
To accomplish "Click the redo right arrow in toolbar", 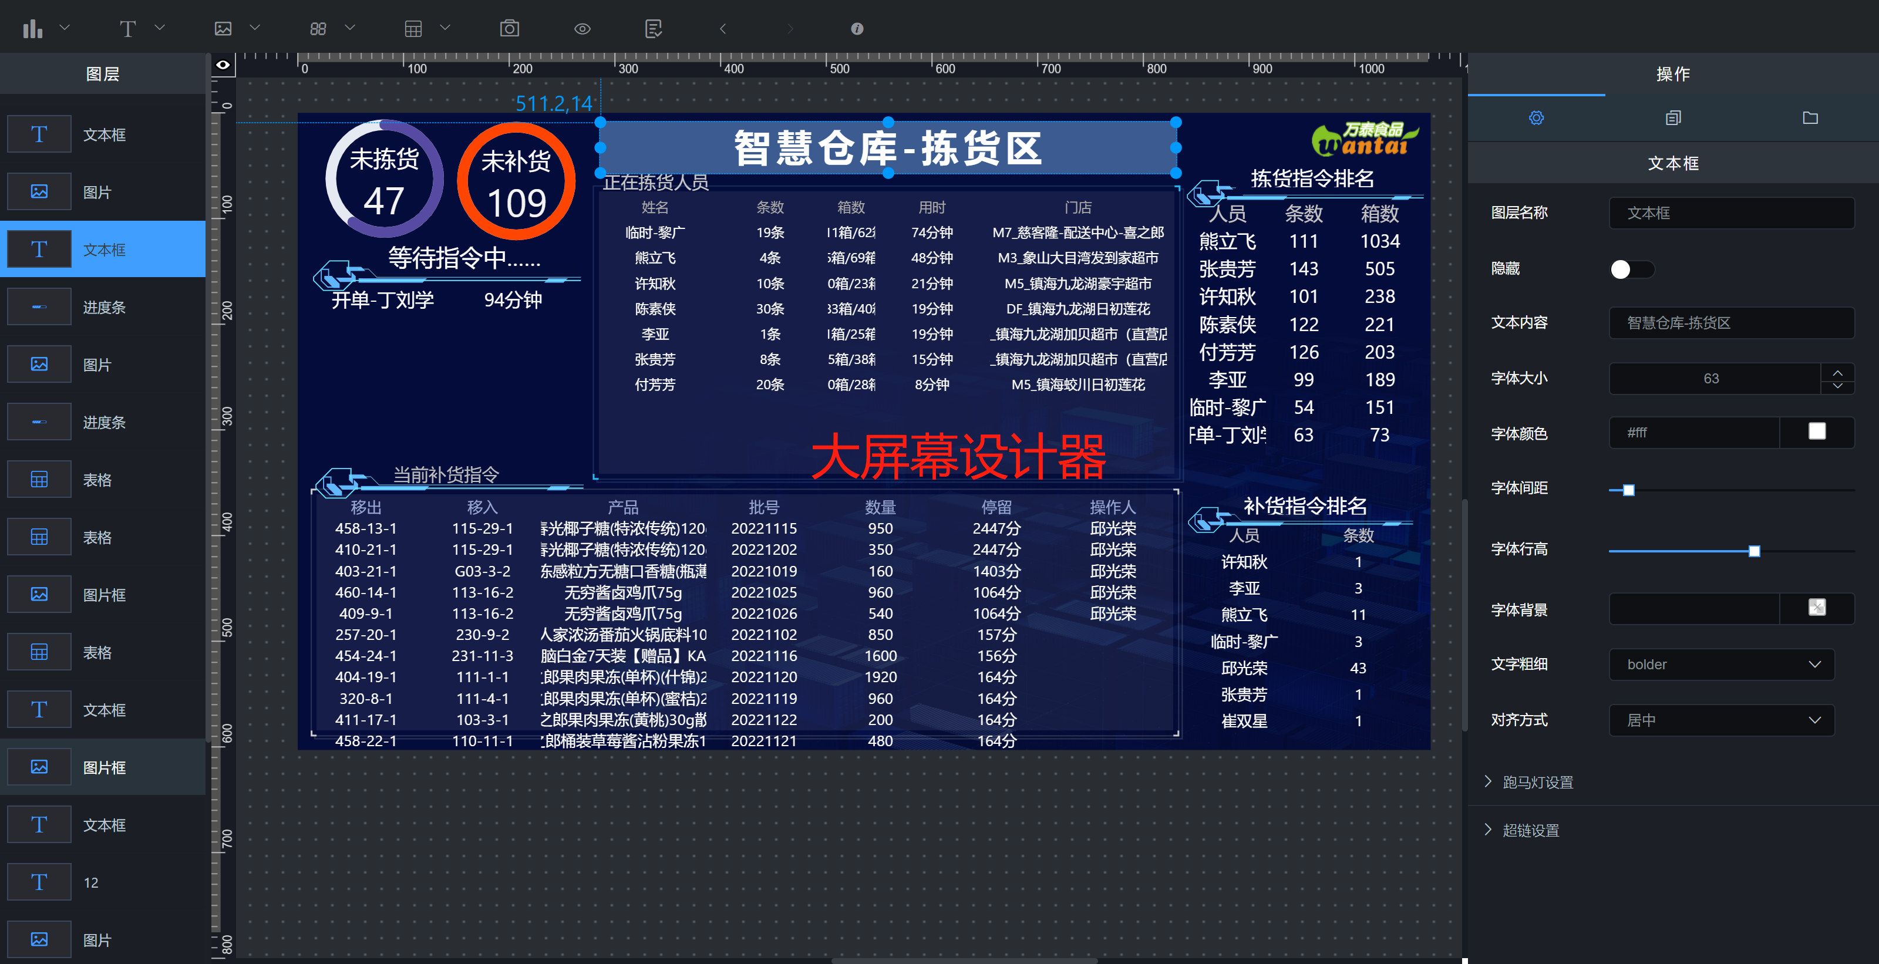I will tap(790, 28).
